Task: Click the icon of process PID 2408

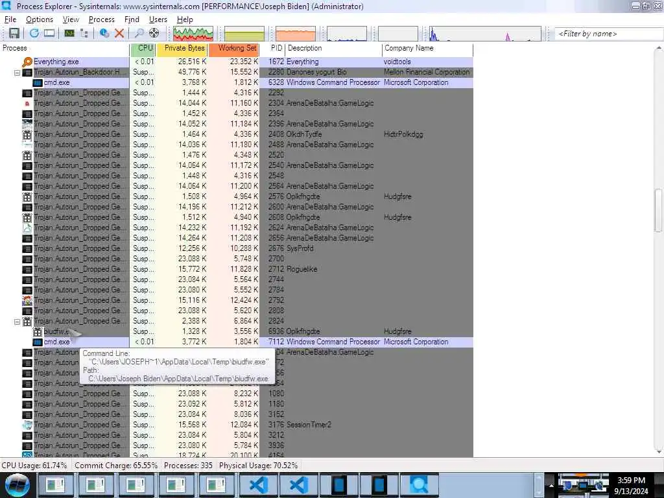Action: point(27,135)
